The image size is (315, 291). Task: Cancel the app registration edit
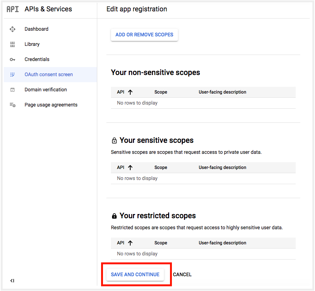point(182,274)
